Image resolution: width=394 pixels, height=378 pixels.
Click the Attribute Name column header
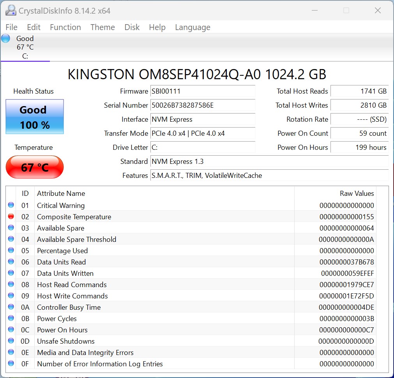click(164, 193)
